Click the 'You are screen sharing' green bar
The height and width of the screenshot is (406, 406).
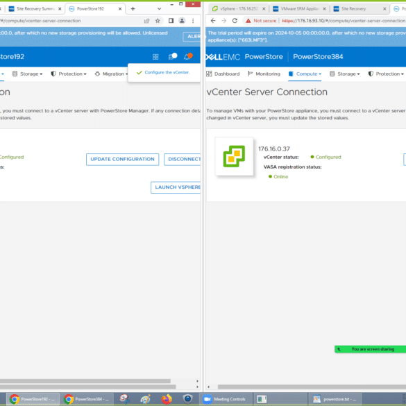pyautogui.click(x=371, y=349)
